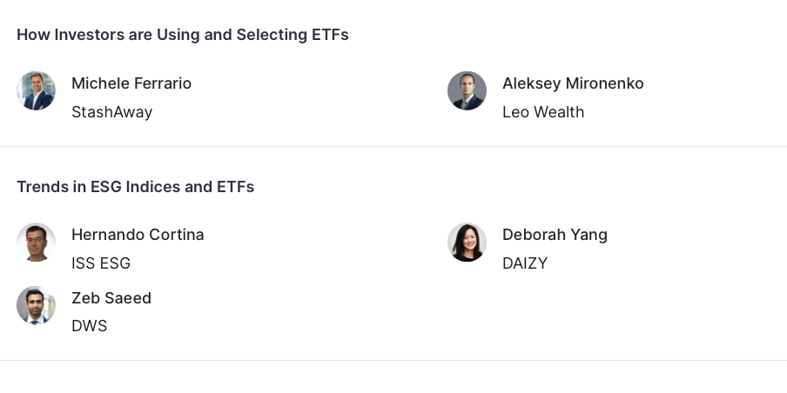Screen dimensions: 787x393
Task: Click the ISS ESG company label
Action: pos(101,263)
